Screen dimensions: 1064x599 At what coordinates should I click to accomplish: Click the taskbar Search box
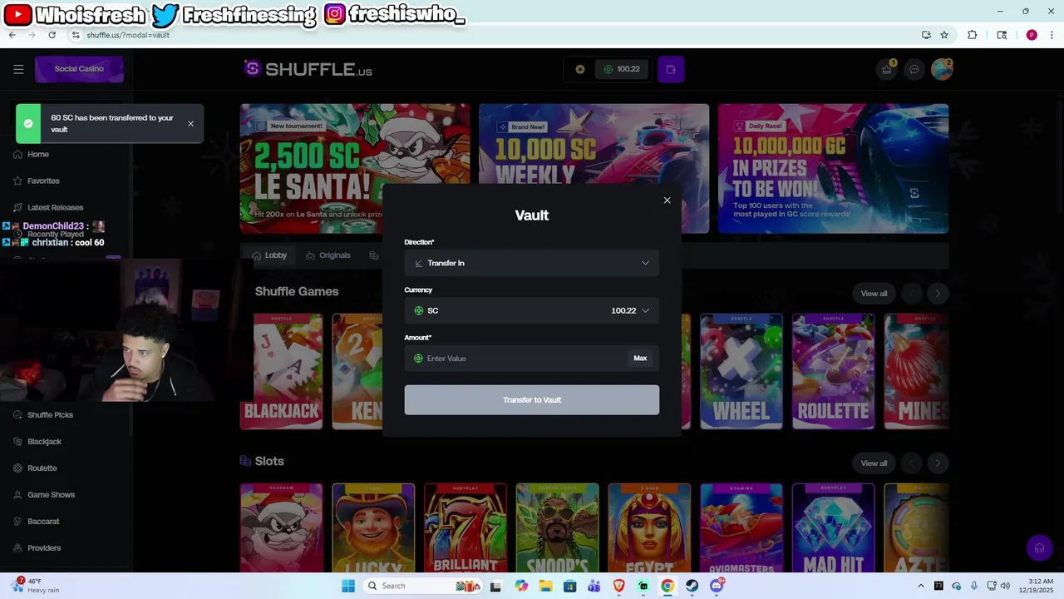[x=424, y=586]
